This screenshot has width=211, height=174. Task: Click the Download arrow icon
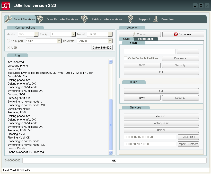click(156, 19)
